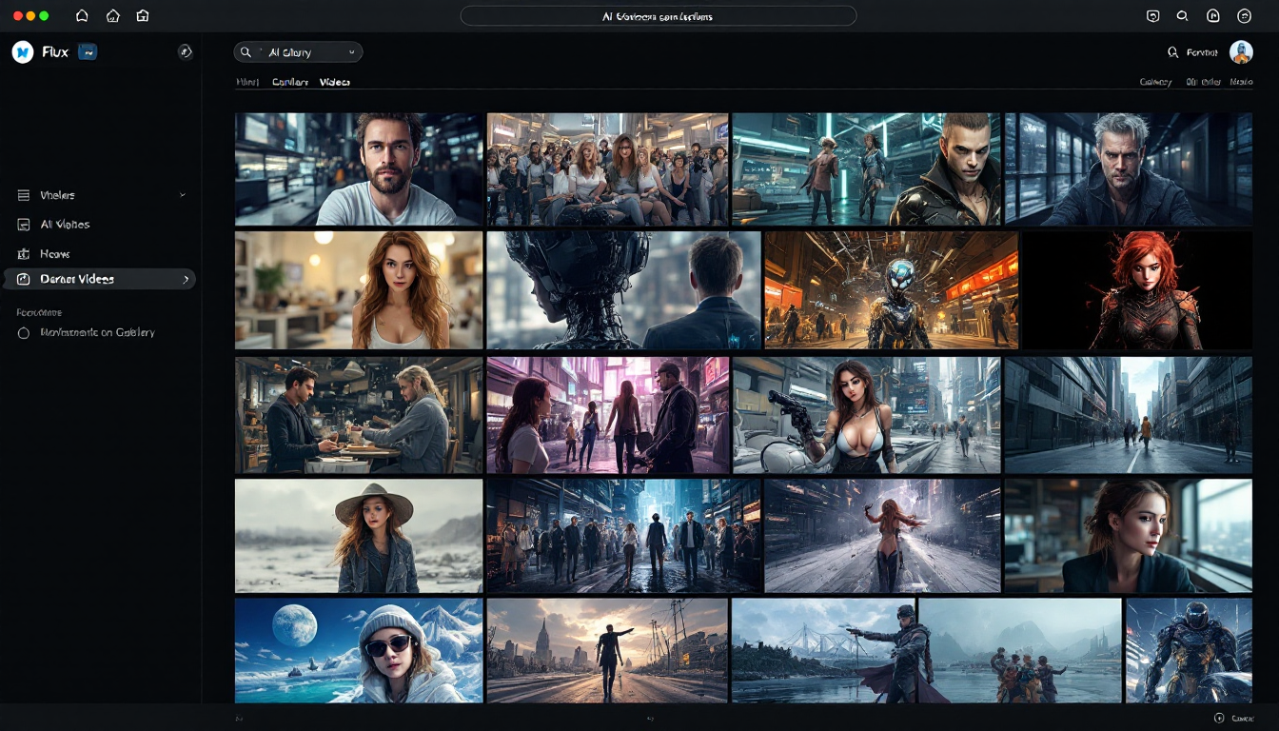The width and height of the screenshot is (1279, 731).
Task: Expand the Videos section chevron in the sidebar
Action: 183,194
